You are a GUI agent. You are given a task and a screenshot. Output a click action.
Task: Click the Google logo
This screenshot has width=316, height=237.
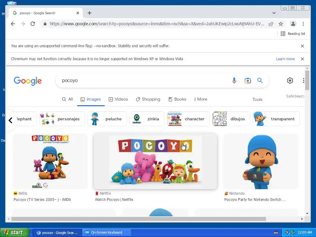click(x=28, y=81)
